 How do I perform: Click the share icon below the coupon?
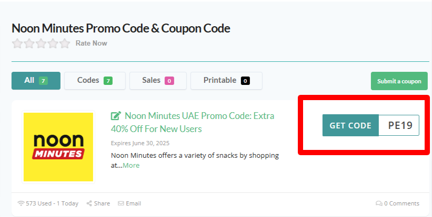tap(89, 203)
